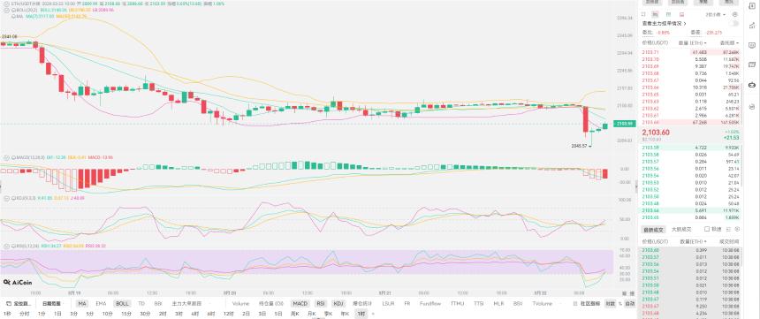Select the 1分 timeframe
The height and width of the screenshot is (319, 760).
tap(42, 314)
